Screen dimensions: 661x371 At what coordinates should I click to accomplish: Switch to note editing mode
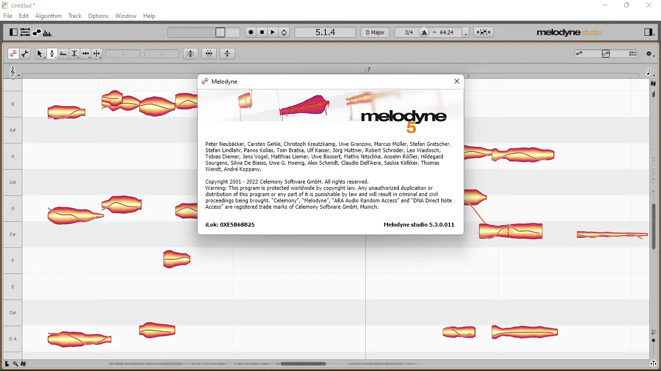pos(13,54)
